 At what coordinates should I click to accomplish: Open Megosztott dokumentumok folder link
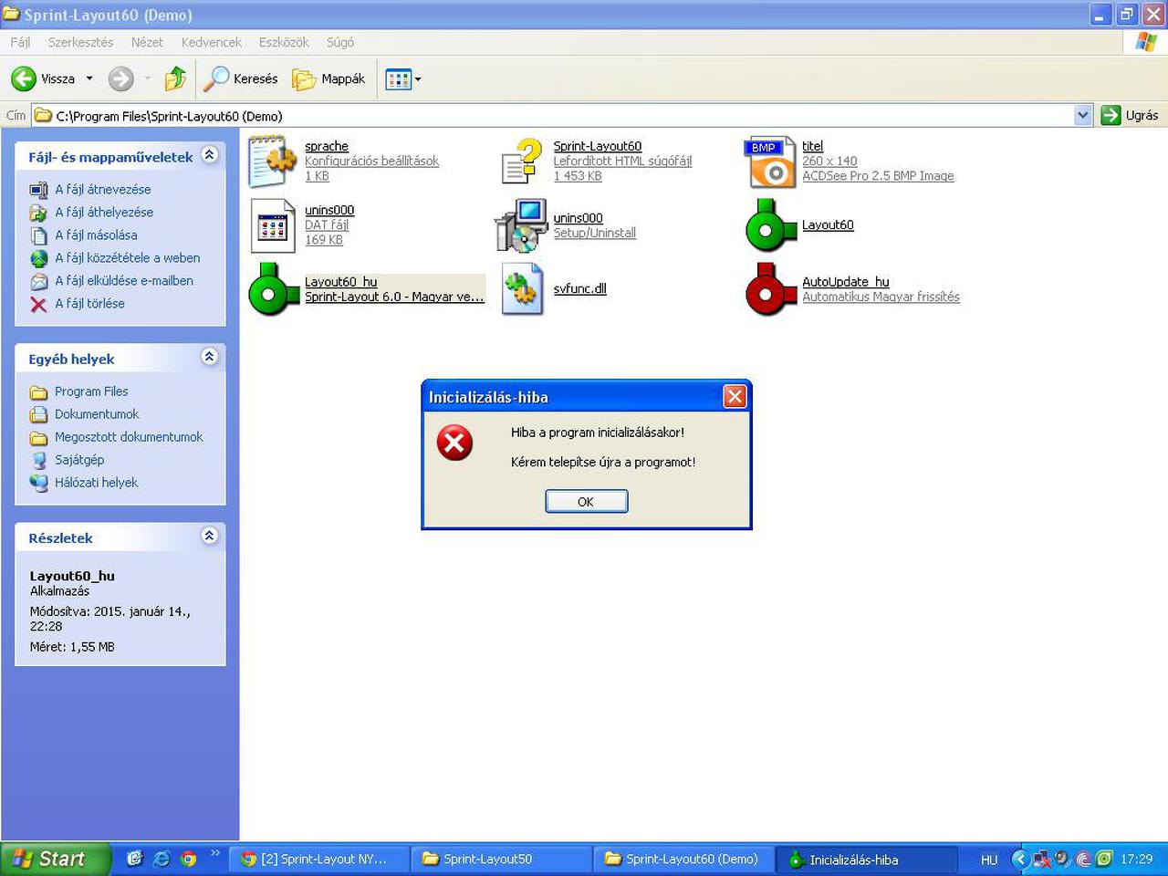tap(129, 437)
